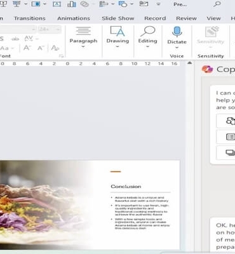
Task: Expand the arrange shapes dropdown arrow
Action: 132,4
